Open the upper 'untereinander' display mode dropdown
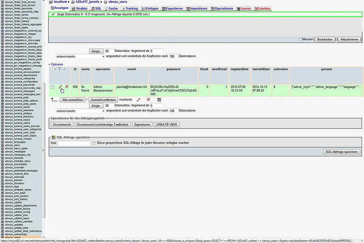 (x=80, y=56)
